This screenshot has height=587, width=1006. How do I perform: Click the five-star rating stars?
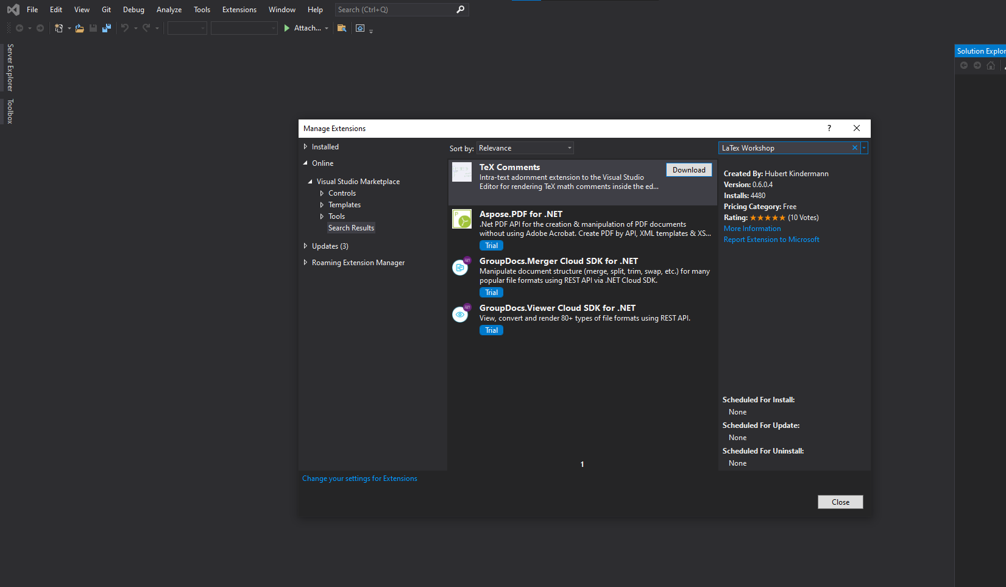(768, 218)
